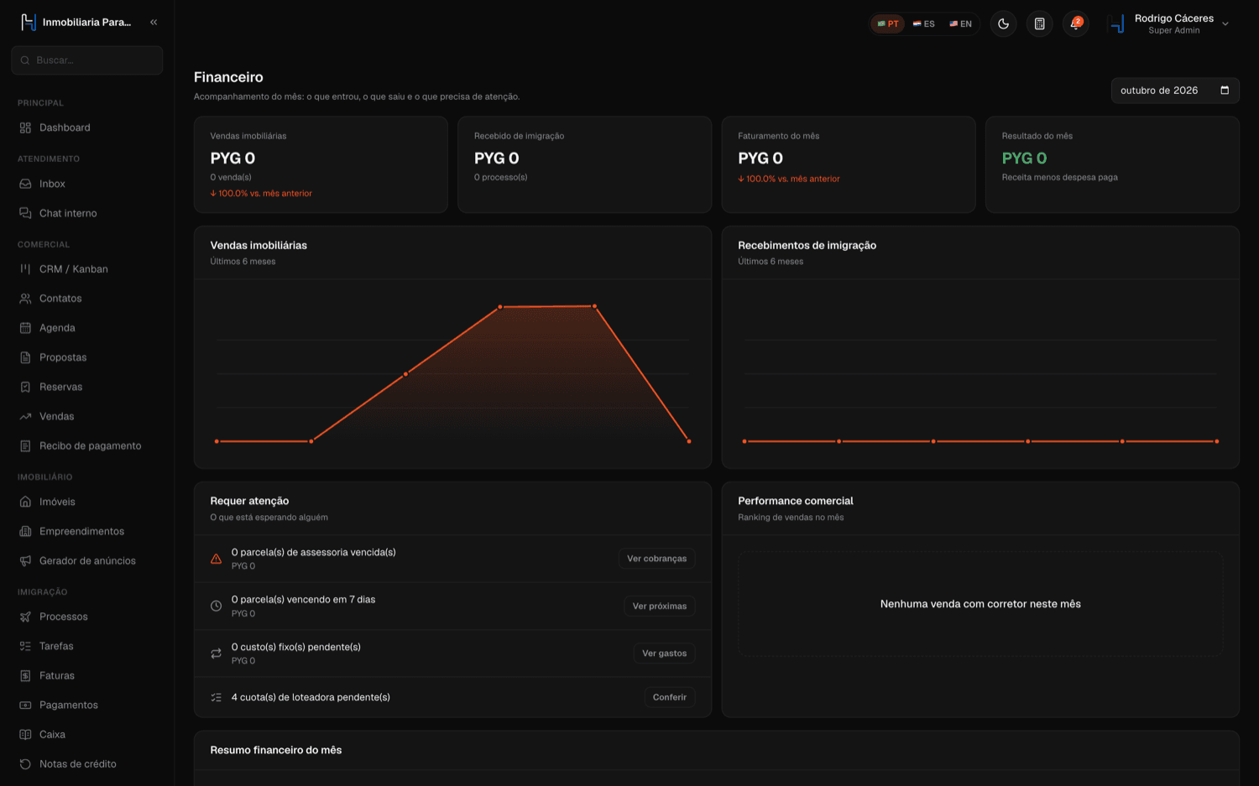Click the Vendas imobiliárias PYG 0 card
The height and width of the screenshot is (786, 1259).
pyautogui.click(x=321, y=164)
